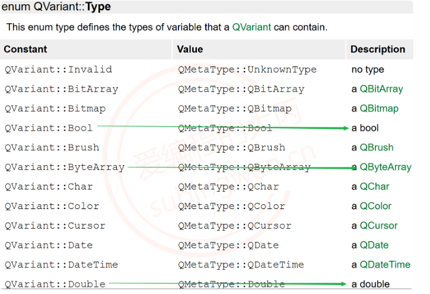
Task: Click the QMetaType::QColor value
Action: click(x=231, y=206)
